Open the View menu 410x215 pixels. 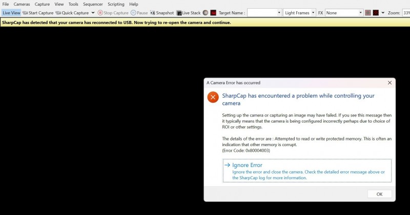[x=59, y=4]
